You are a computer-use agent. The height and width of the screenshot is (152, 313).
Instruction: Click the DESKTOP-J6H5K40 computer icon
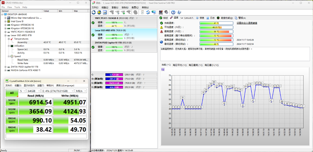click(5, 14)
